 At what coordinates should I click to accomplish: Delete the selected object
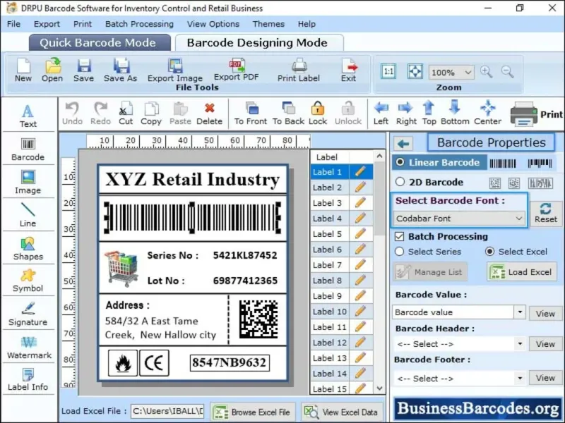pos(209,114)
